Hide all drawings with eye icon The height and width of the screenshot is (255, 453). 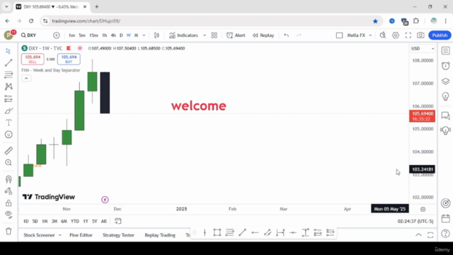click(x=8, y=215)
